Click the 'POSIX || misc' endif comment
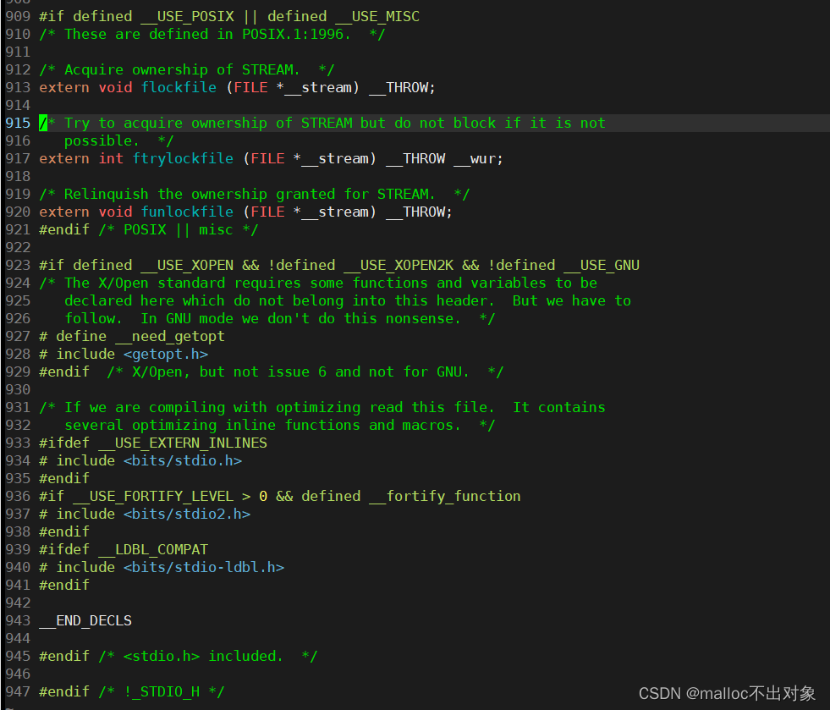Viewport: 830px width, 710px height. click(x=179, y=229)
